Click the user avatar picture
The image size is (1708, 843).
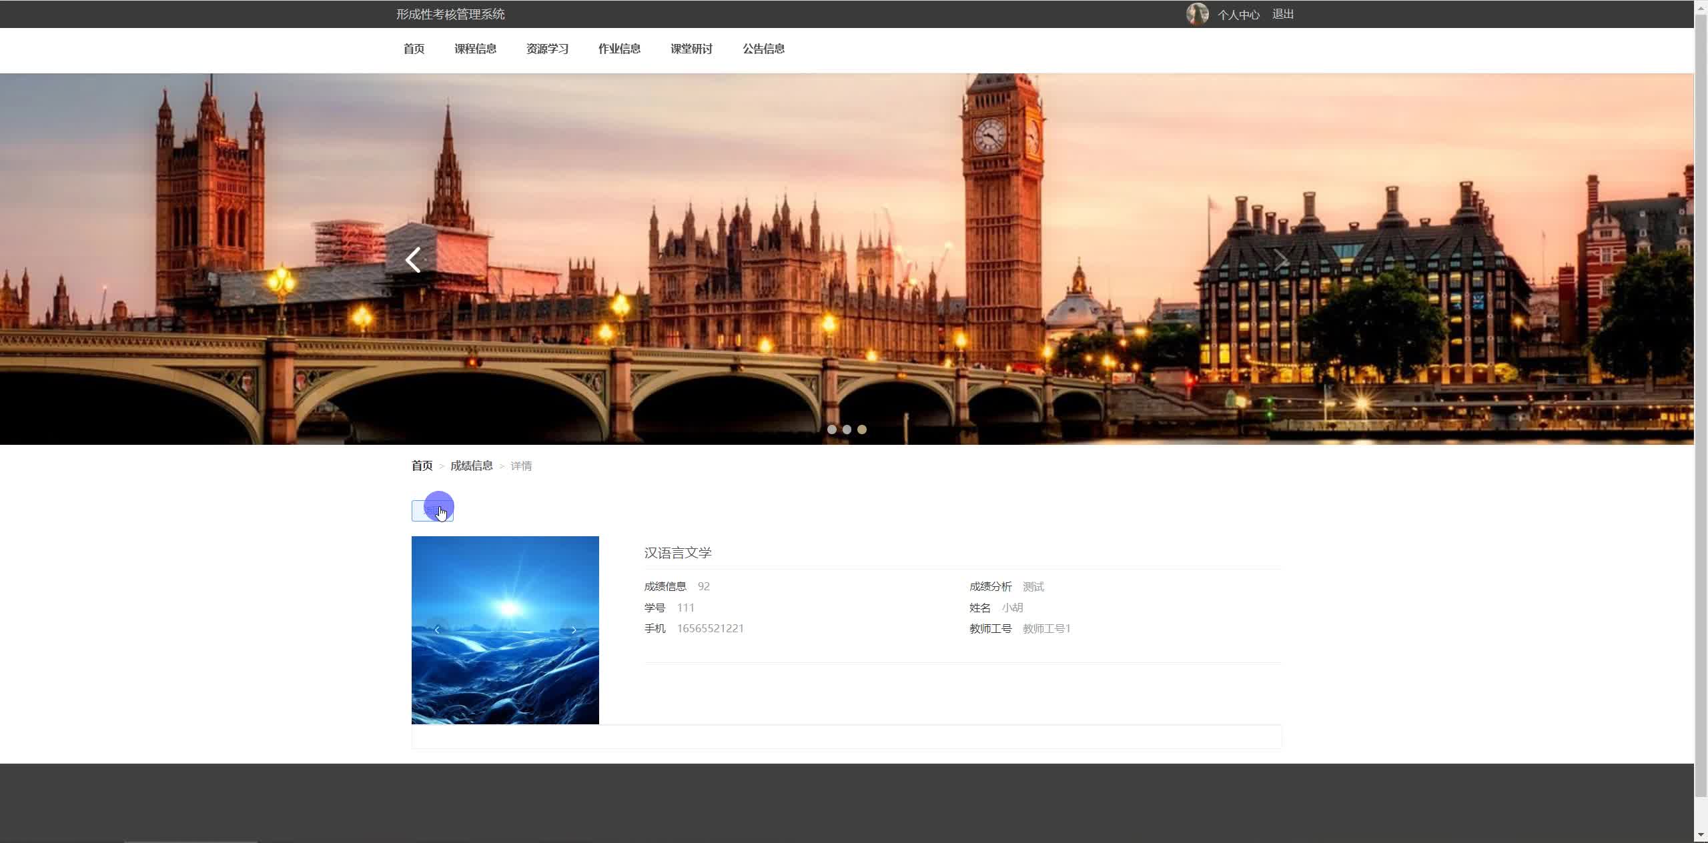point(1197,14)
